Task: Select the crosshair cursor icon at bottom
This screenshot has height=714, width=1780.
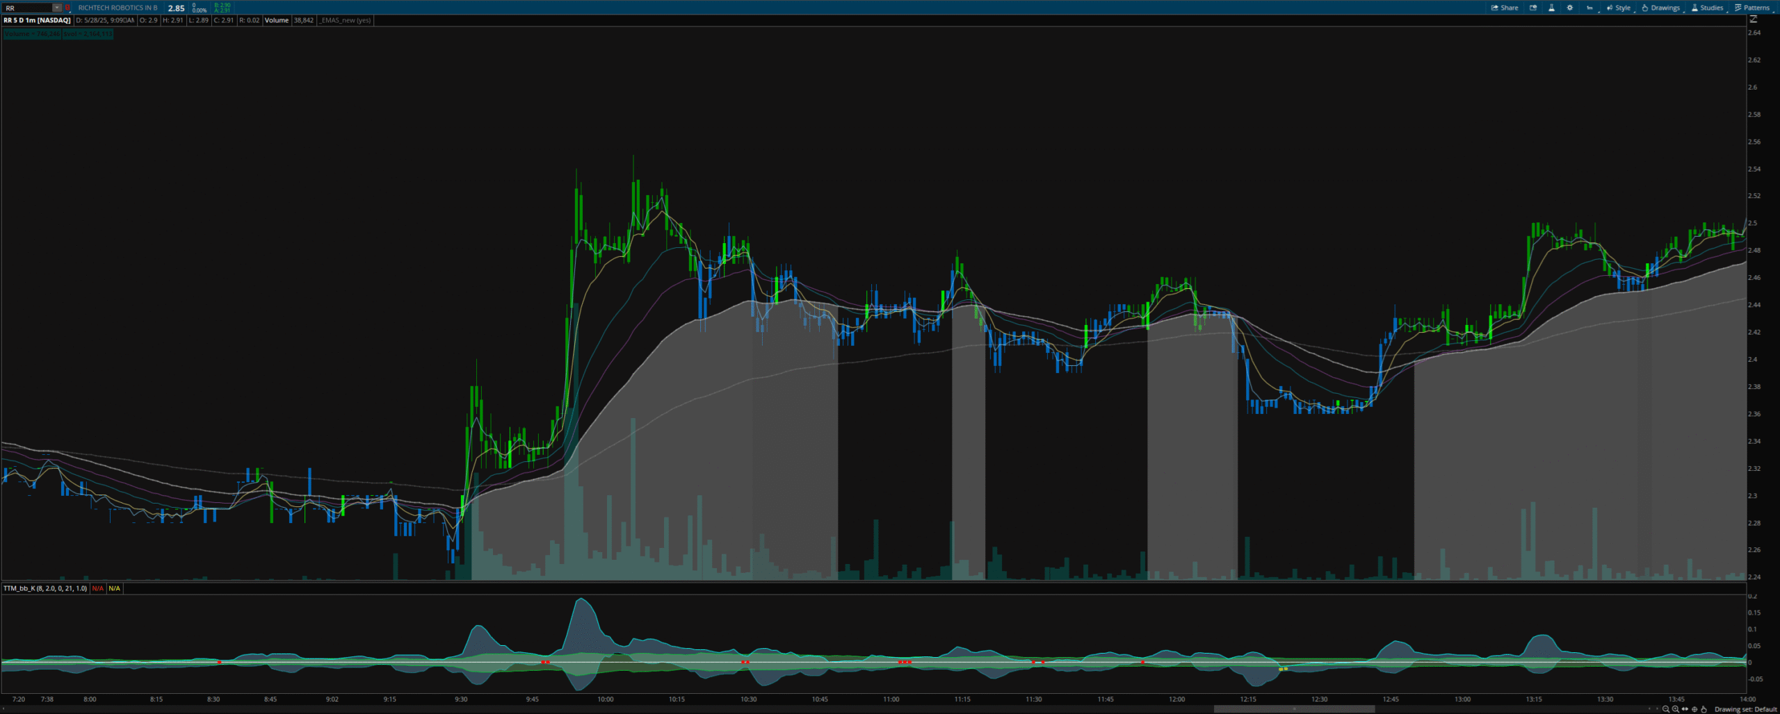Action: pos(1694,709)
